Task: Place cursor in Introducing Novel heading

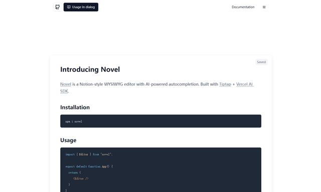Action: (x=90, y=69)
